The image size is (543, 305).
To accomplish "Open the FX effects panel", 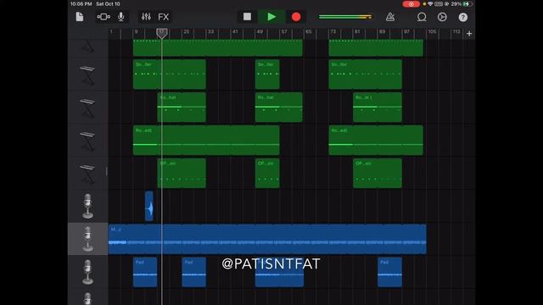I will [164, 17].
